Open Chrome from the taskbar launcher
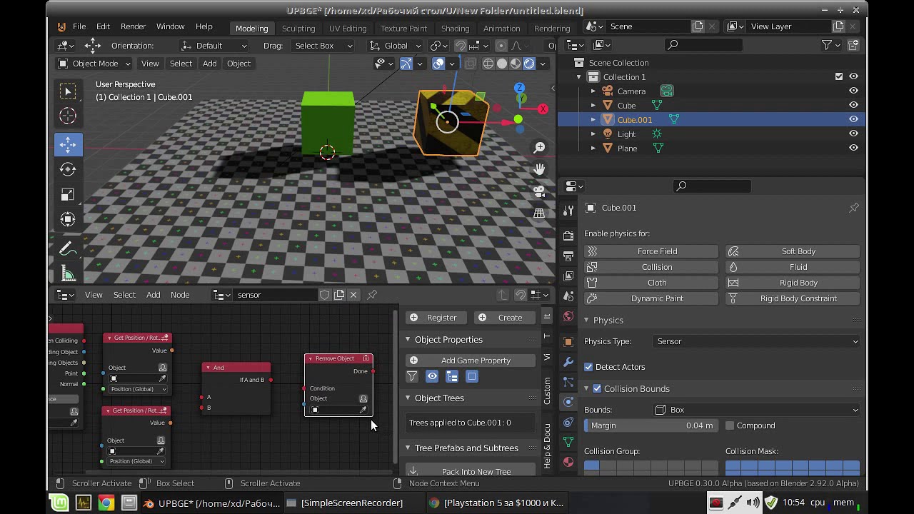Image resolution: width=914 pixels, height=514 pixels. 106,503
